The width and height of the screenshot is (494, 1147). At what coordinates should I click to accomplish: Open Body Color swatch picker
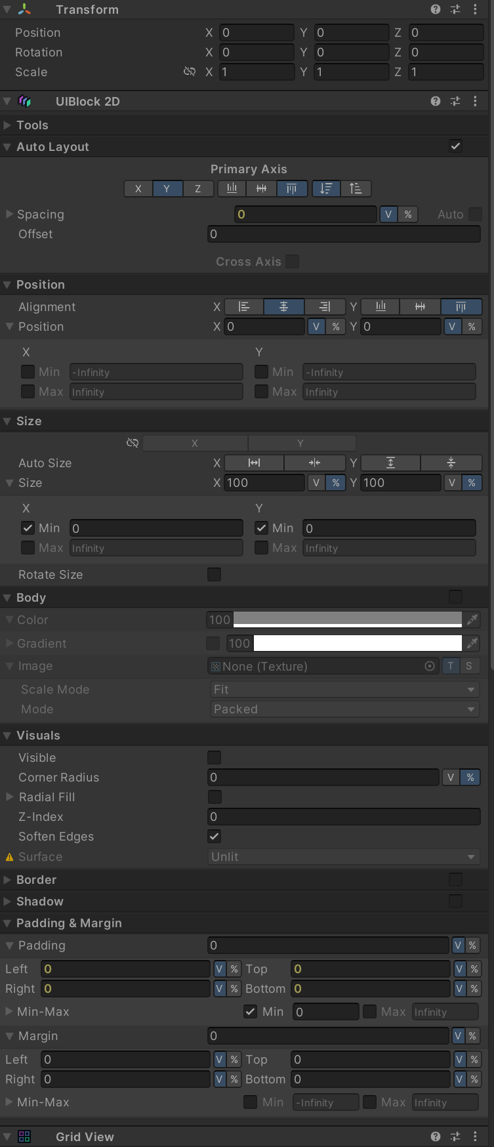pyautogui.click(x=347, y=619)
